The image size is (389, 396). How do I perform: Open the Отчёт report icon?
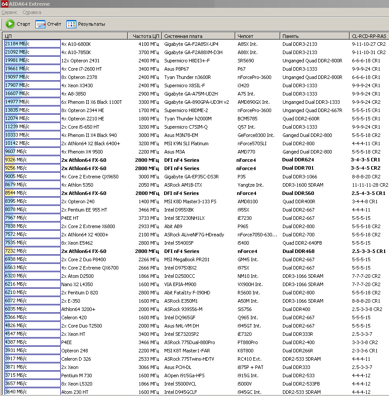(x=41, y=24)
